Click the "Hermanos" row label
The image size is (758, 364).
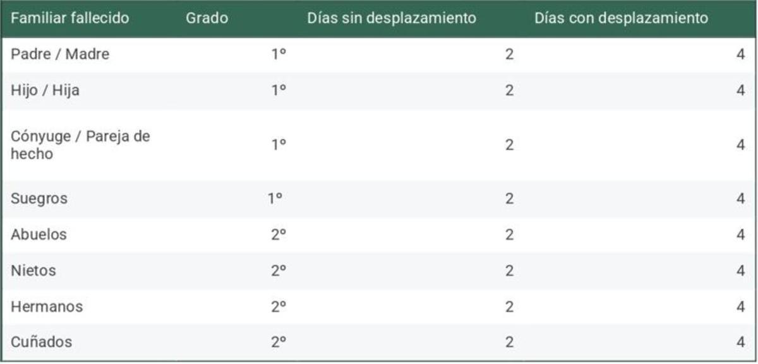point(47,307)
